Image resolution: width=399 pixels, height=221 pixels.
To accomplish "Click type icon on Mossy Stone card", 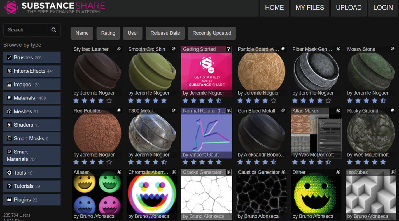I will tap(393, 49).
